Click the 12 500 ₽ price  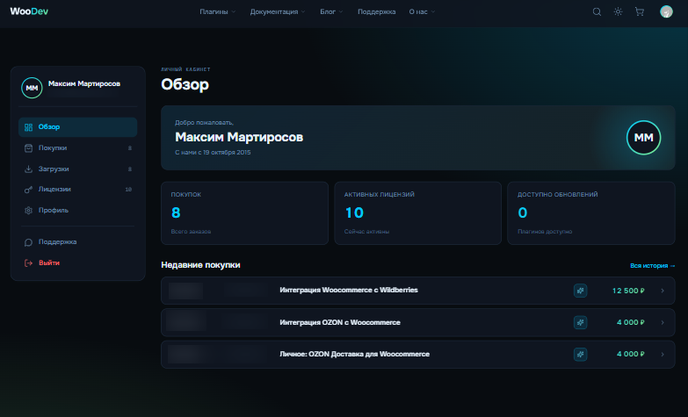[x=628, y=291]
